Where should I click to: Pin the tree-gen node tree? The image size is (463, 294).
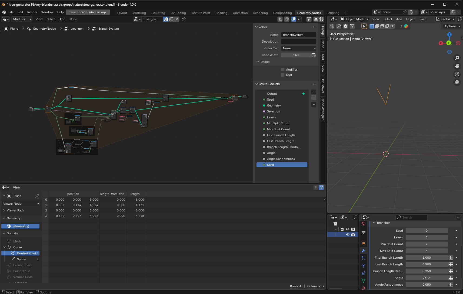pos(184,19)
